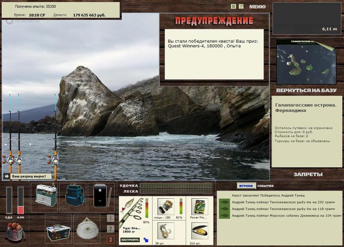Click the reel wear indicator at 81%
The height and width of the screenshot is (247, 344).
click(181, 206)
